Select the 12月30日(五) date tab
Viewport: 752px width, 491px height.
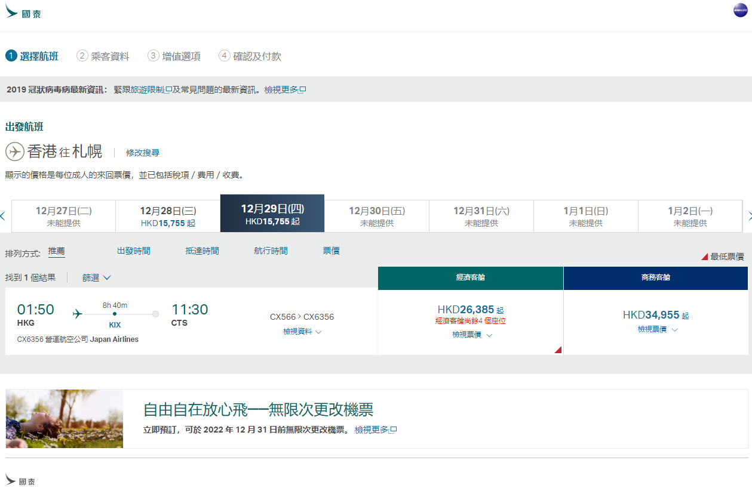(376, 216)
